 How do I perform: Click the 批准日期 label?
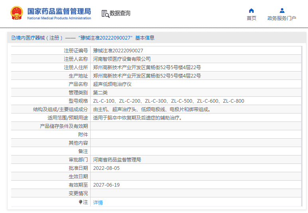coord(78,168)
